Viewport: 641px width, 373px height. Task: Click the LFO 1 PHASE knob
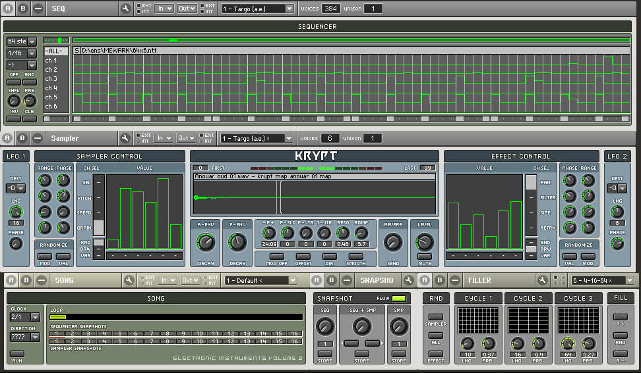[x=16, y=244]
